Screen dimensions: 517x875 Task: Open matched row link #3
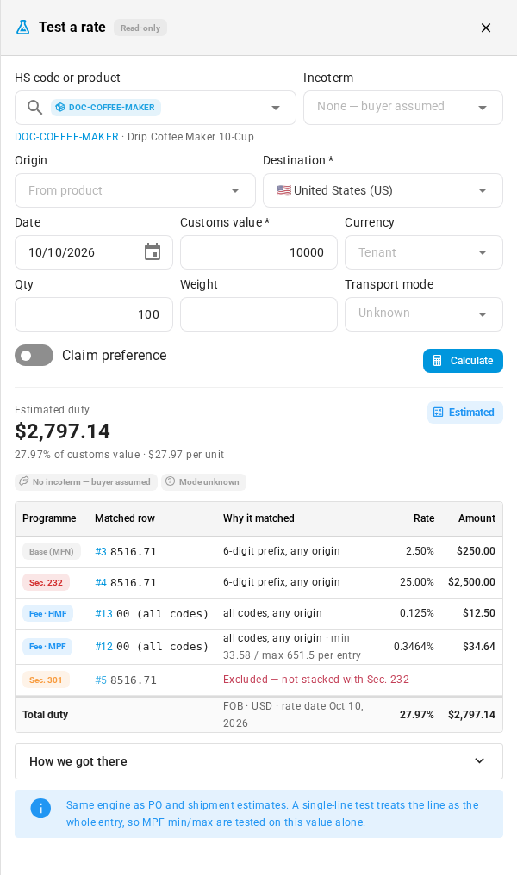[x=101, y=551]
